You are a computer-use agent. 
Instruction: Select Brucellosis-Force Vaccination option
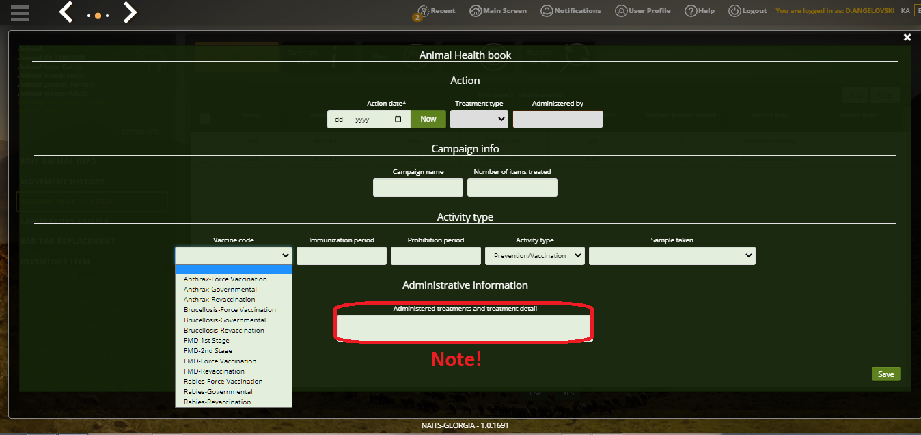pyautogui.click(x=234, y=309)
